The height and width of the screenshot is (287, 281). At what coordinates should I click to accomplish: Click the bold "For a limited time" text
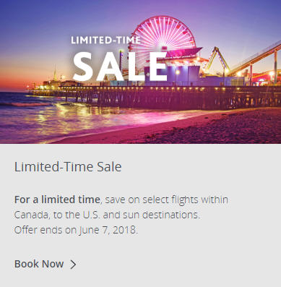click(57, 200)
